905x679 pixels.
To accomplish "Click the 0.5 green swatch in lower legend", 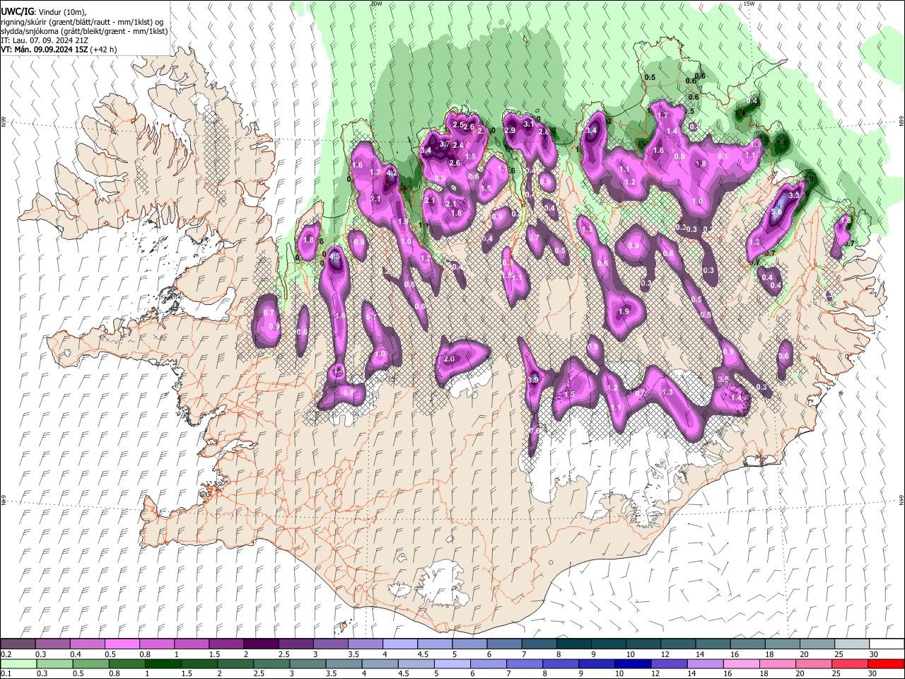I will pyautogui.click(x=90, y=663).
